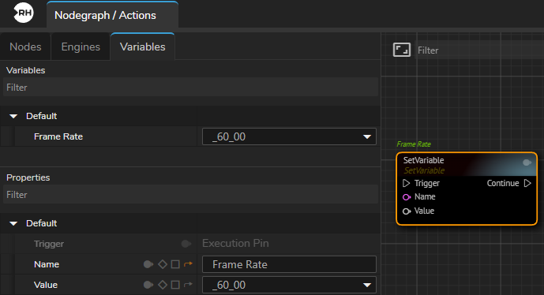Click the fit-to-view icon in nodegraph
544x295 pixels.
point(401,50)
